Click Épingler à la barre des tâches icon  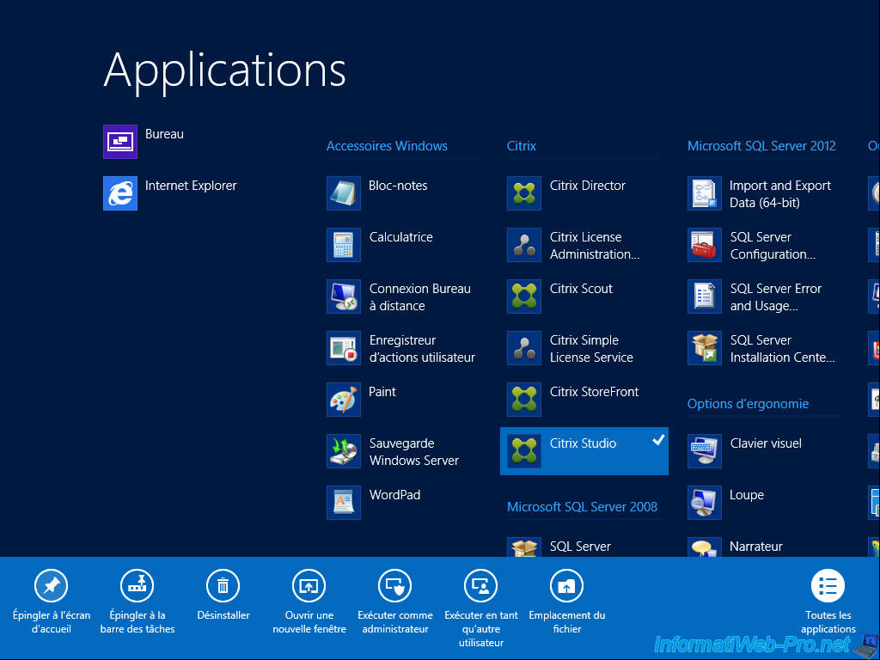[137, 586]
